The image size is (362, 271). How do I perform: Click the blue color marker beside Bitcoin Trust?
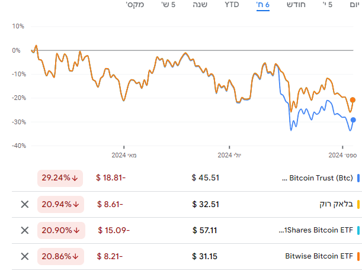(358, 178)
